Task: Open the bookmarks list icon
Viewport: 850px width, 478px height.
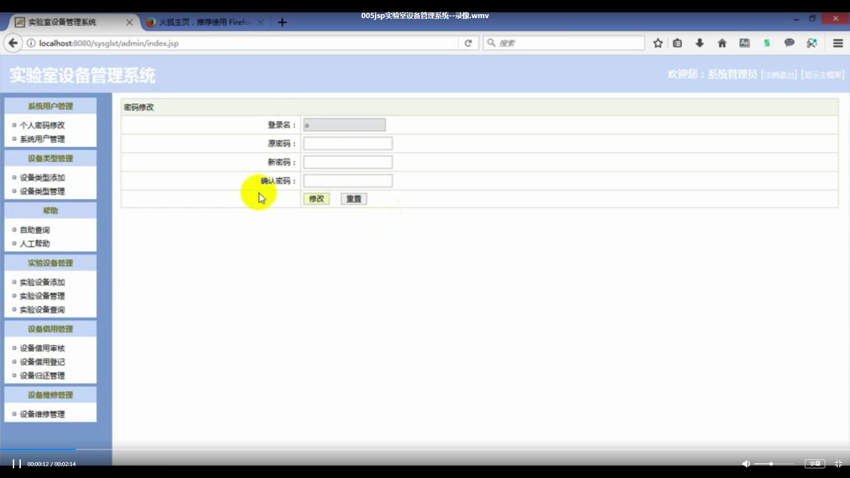Action: tap(677, 43)
